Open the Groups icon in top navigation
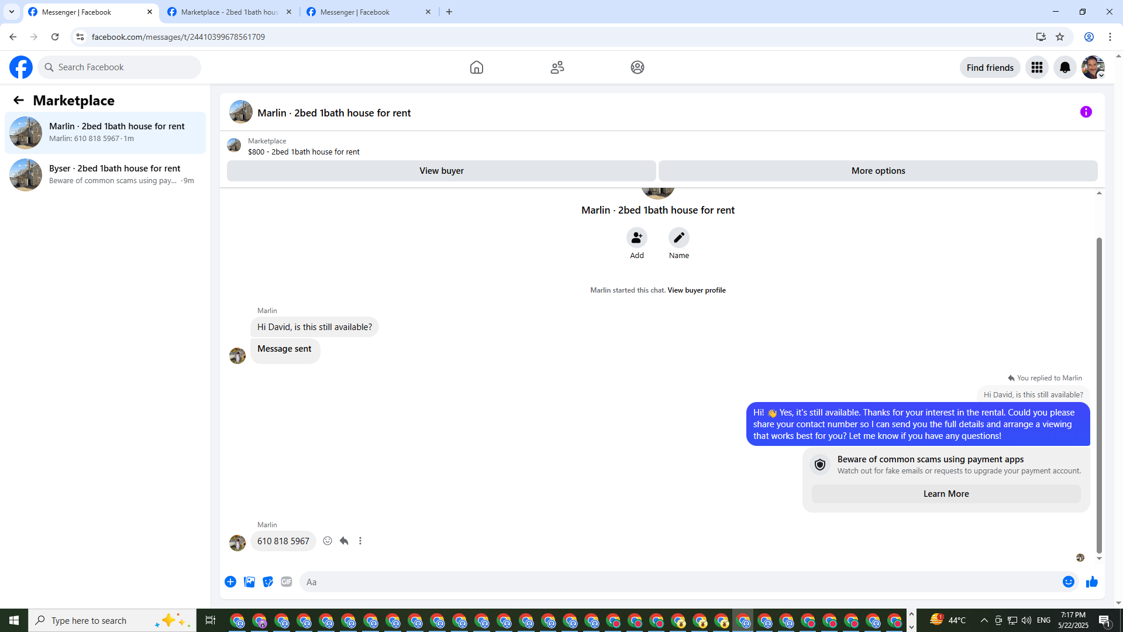This screenshot has height=632, width=1123. (x=638, y=67)
